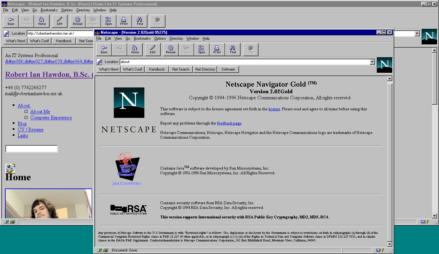The height and width of the screenshot is (254, 439).
Task: Click the Netscape N throbber in background window
Action: 430,37
